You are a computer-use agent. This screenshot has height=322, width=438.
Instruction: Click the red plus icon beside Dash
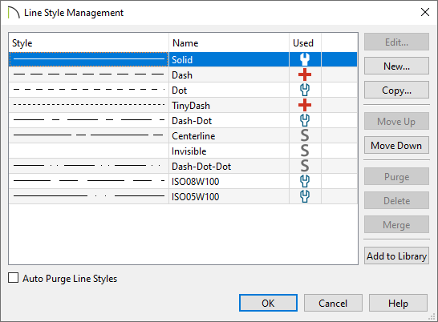point(305,74)
